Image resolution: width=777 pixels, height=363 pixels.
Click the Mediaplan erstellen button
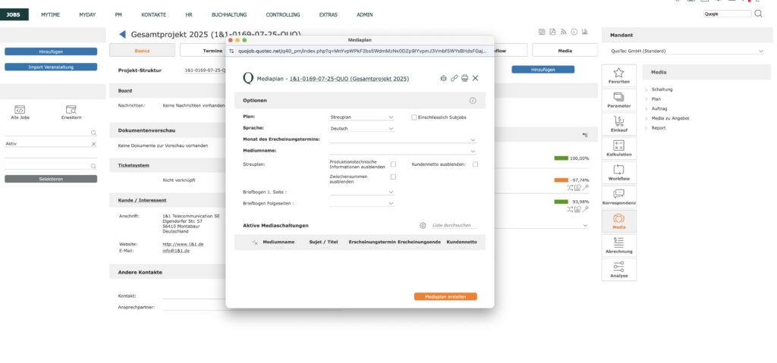click(x=445, y=296)
